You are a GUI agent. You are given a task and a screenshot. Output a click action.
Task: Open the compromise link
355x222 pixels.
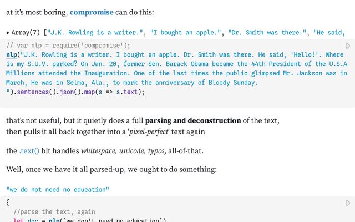coord(92,12)
